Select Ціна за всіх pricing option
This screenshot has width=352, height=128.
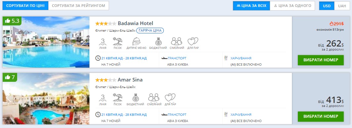(x=251, y=6)
